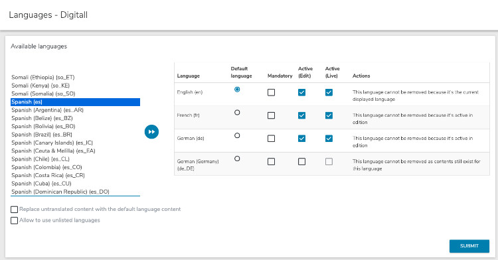Screen dimensions: 498x260
Task: Select Somali (Kenya) (so_KE) in list
Action: [x=75, y=86]
